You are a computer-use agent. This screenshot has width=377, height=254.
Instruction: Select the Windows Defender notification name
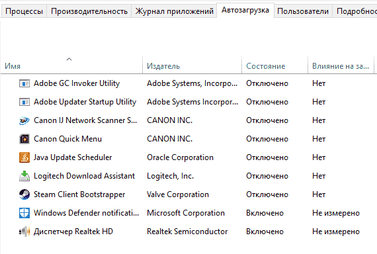87,213
